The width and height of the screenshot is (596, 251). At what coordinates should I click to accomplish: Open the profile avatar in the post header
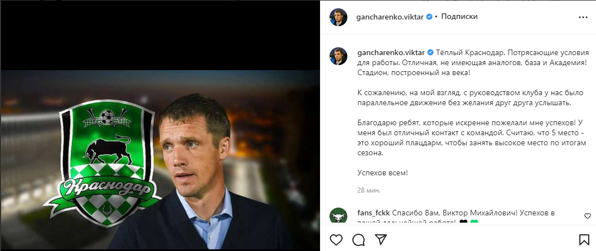[x=338, y=17]
